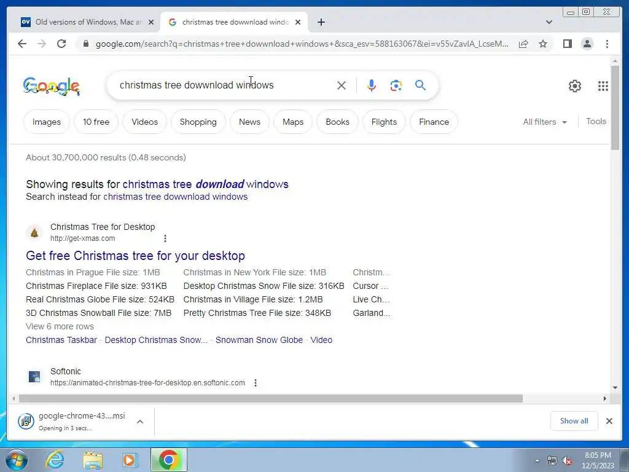Bookmark this tab with the star

543,44
